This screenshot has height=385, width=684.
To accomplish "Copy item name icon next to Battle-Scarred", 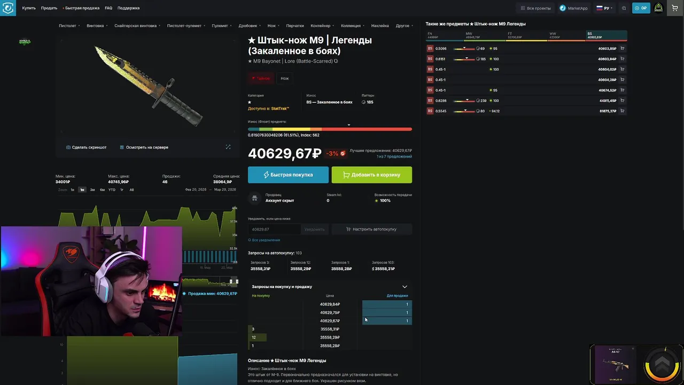I will 336,61.
